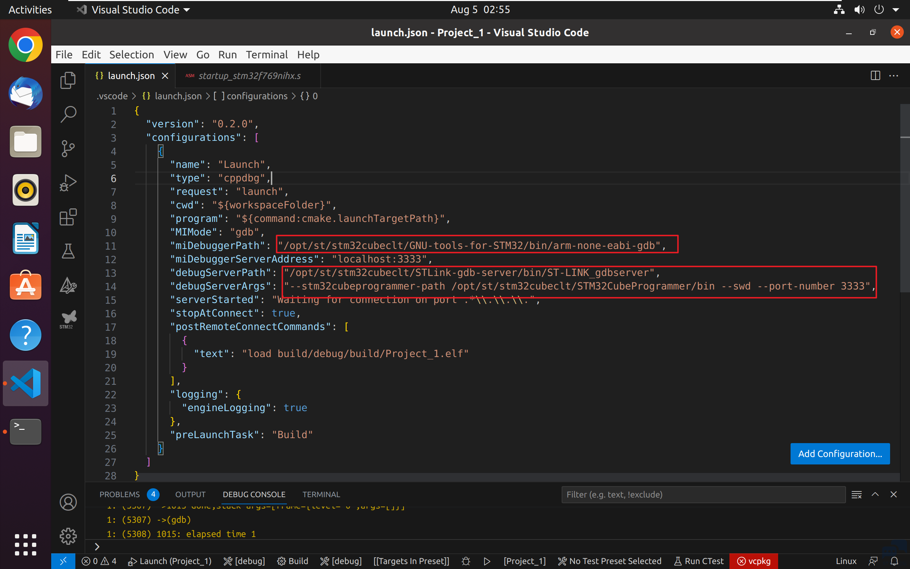Click the debug console filter field

pos(703,494)
